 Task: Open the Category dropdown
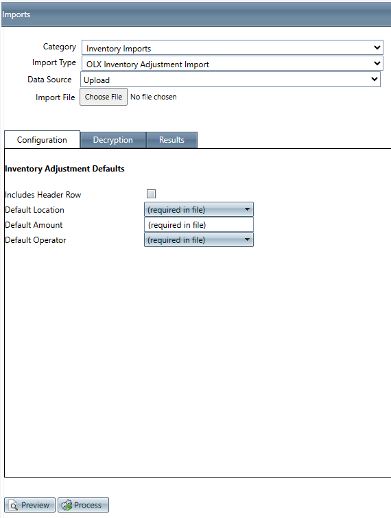(x=233, y=47)
